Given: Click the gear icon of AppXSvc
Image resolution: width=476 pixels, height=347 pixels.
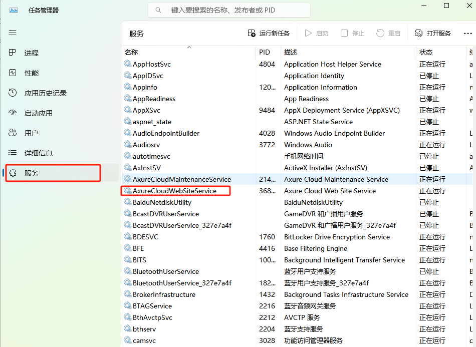Looking at the screenshot, I should (128, 110).
